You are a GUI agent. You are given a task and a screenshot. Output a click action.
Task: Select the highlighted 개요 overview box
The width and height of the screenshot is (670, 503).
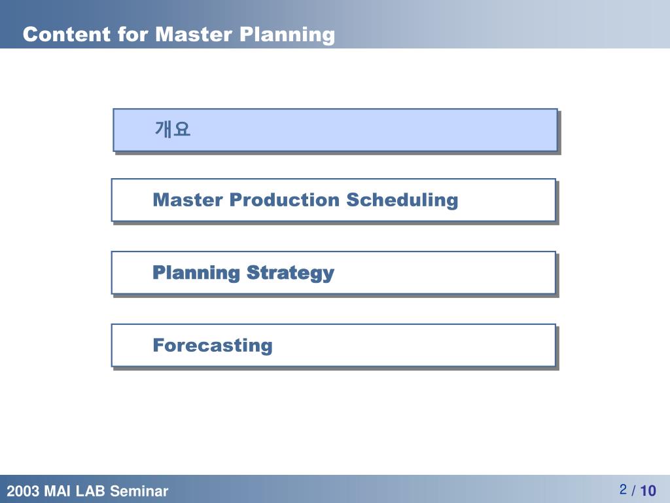(x=336, y=130)
